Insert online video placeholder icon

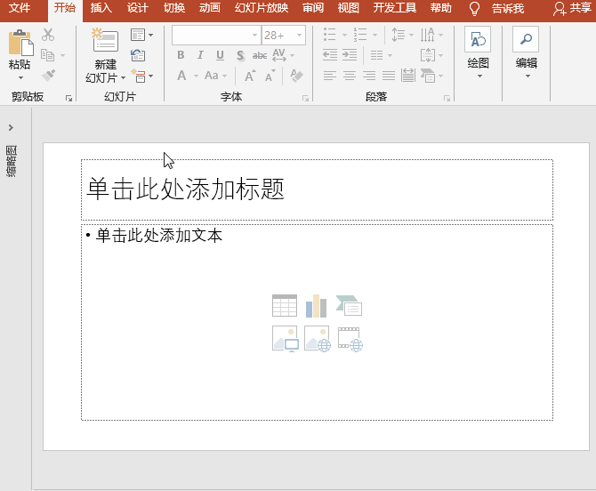350,339
